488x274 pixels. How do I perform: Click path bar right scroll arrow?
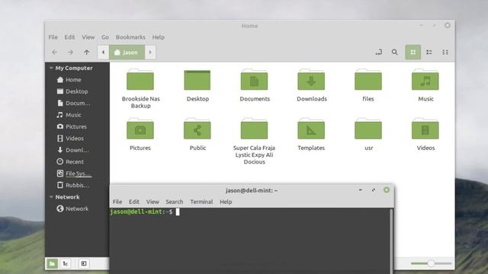click(x=150, y=53)
